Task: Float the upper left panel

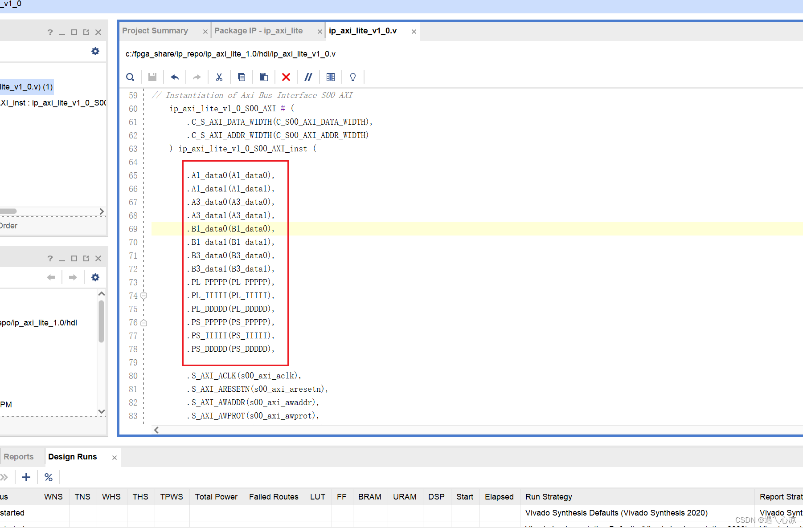Action: tap(86, 32)
